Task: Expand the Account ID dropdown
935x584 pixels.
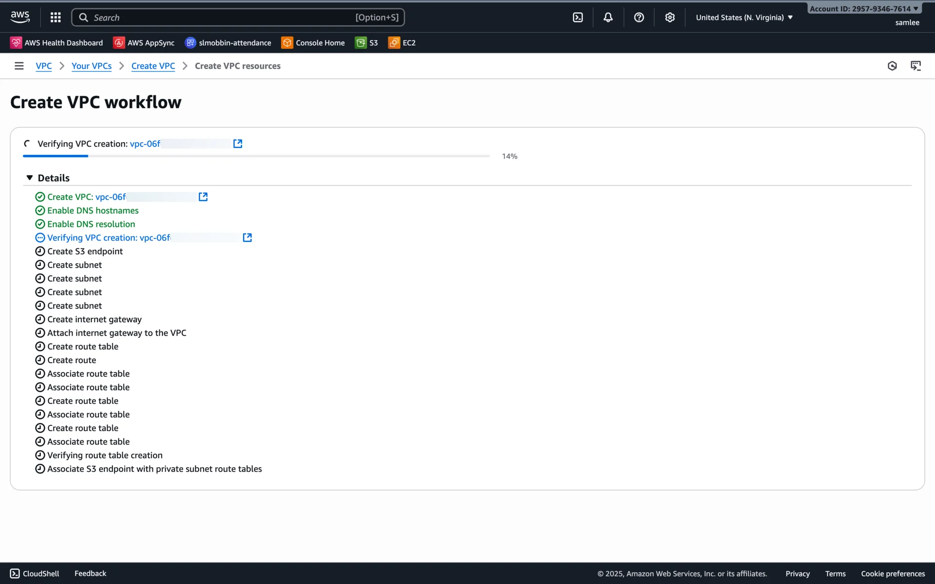Action: pos(864,9)
